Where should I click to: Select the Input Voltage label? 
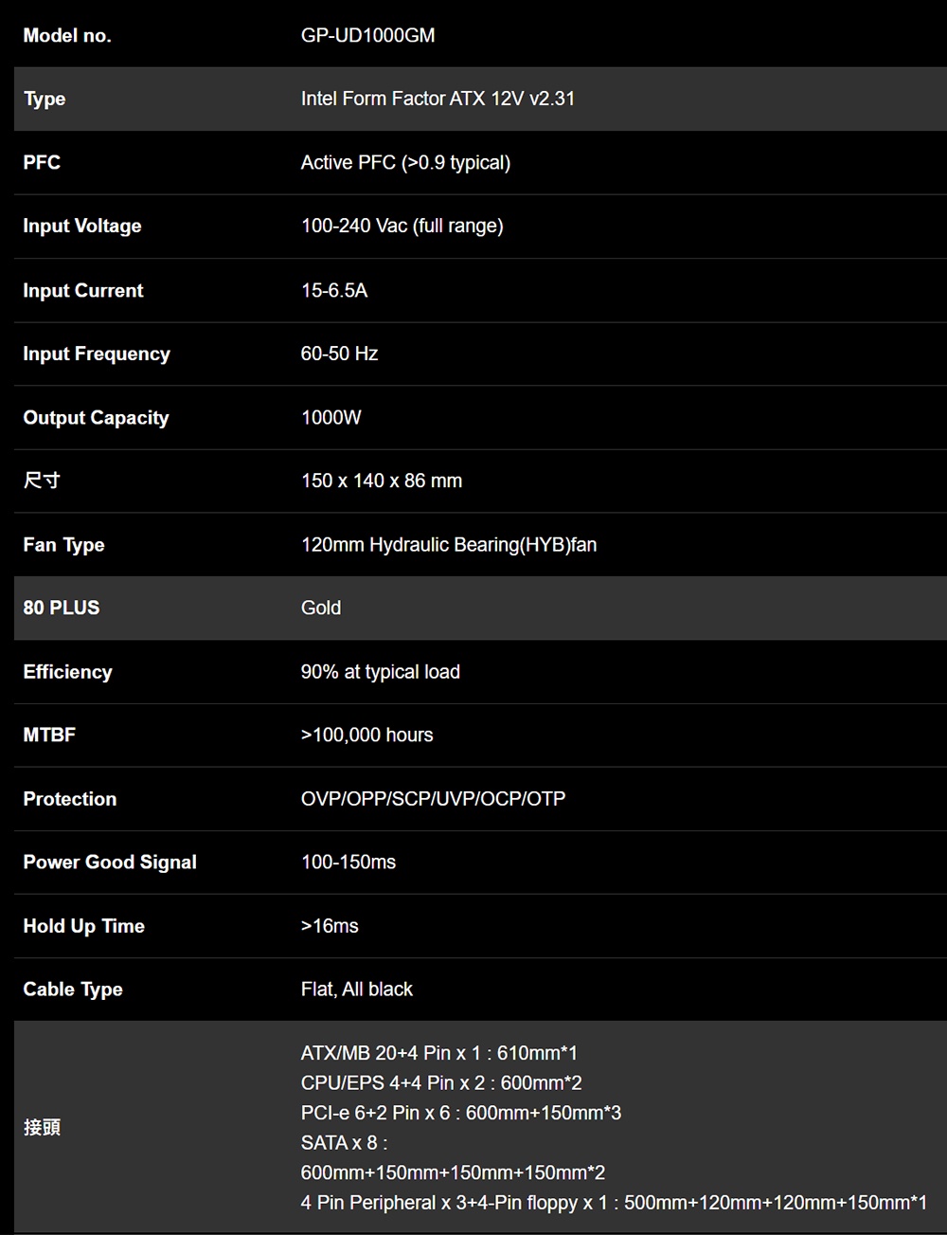[x=82, y=227]
